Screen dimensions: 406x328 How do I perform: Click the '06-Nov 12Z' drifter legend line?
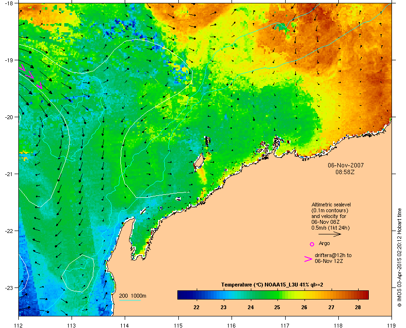[329, 261]
